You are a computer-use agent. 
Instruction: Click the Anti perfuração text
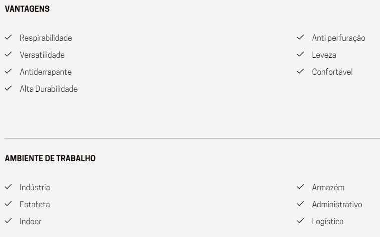pyautogui.click(x=338, y=38)
